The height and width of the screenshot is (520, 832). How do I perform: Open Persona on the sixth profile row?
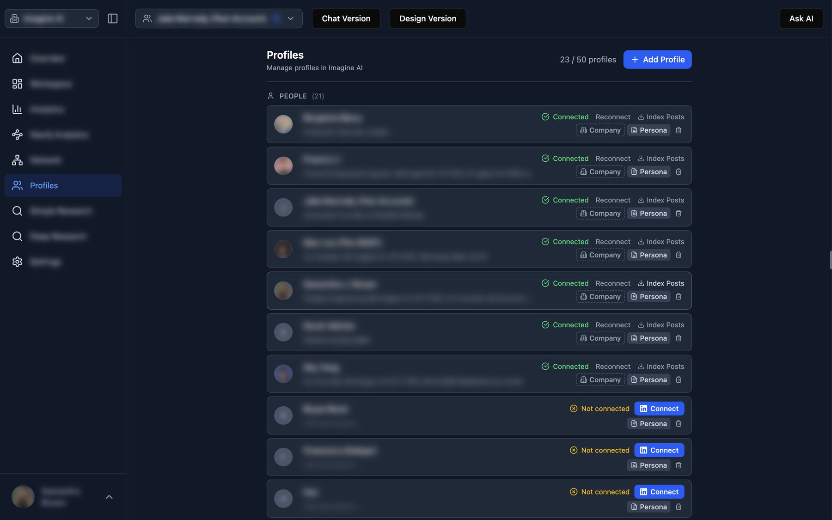tap(649, 338)
